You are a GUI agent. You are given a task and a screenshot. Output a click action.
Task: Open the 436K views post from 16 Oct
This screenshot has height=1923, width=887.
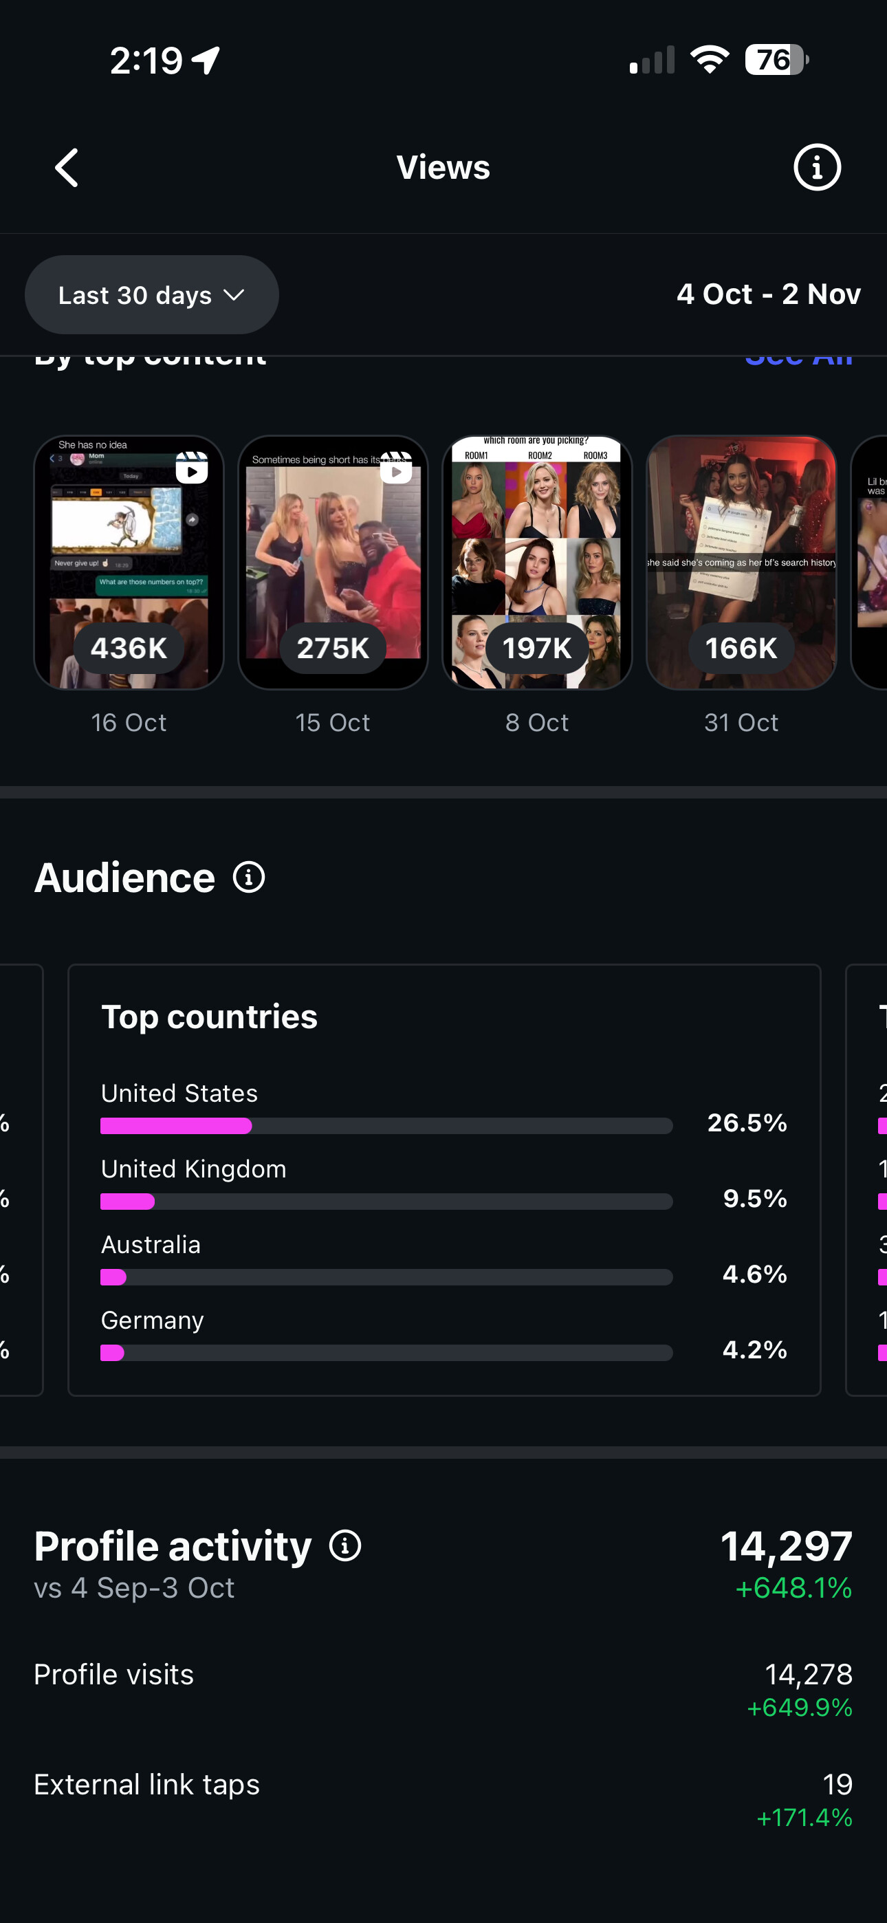point(129,562)
